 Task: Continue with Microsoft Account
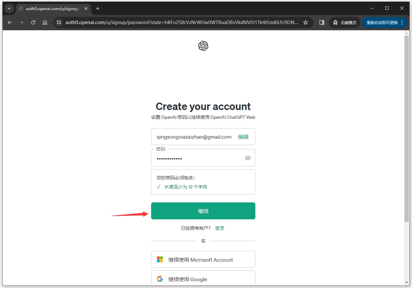pos(203,259)
